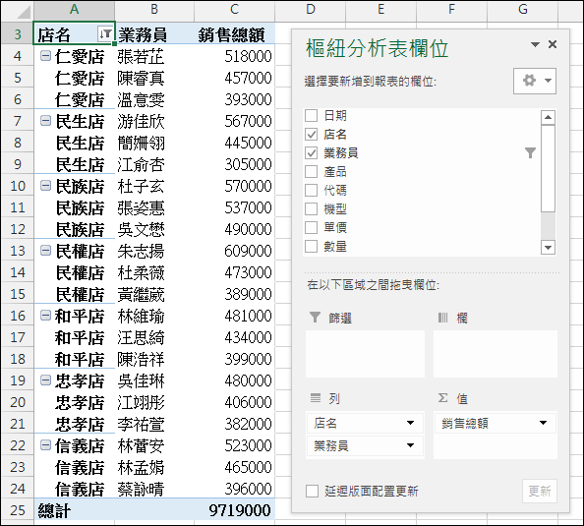
Task: Click the 更新 button
Action: pyautogui.click(x=540, y=491)
